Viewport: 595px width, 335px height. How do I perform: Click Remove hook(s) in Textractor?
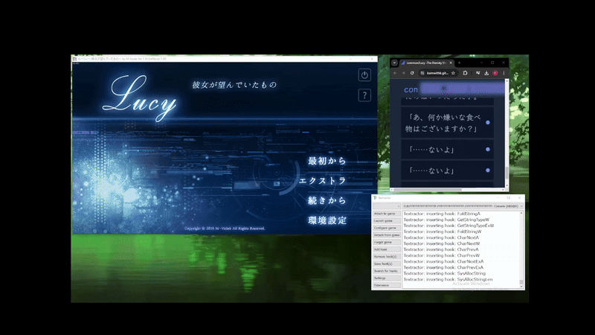(386, 257)
